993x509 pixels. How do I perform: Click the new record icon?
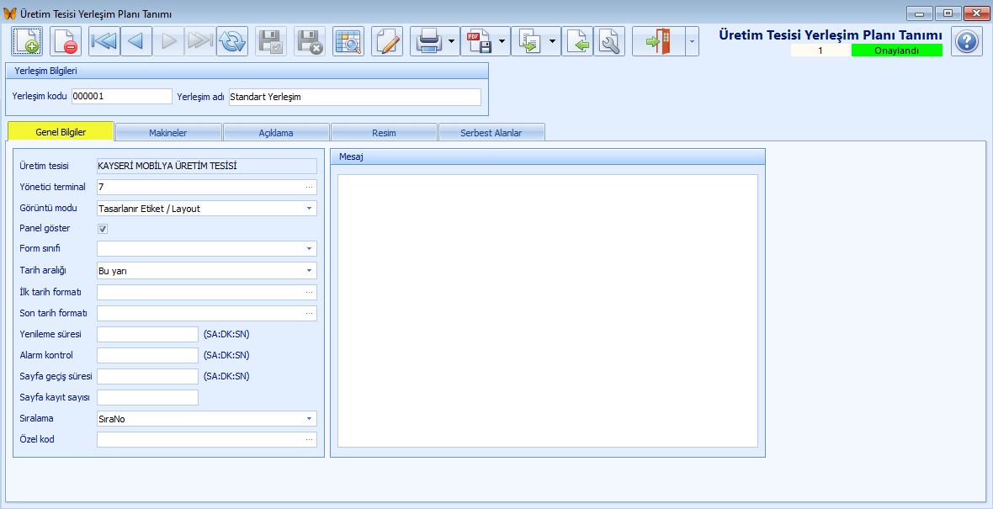pyautogui.click(x=27, y=42)
